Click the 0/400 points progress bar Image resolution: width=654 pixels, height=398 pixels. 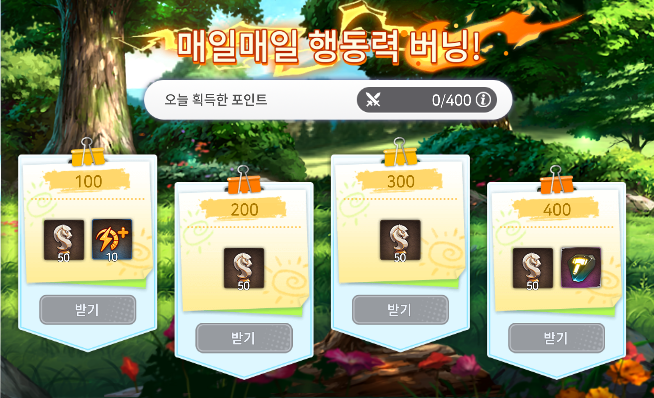427,100
